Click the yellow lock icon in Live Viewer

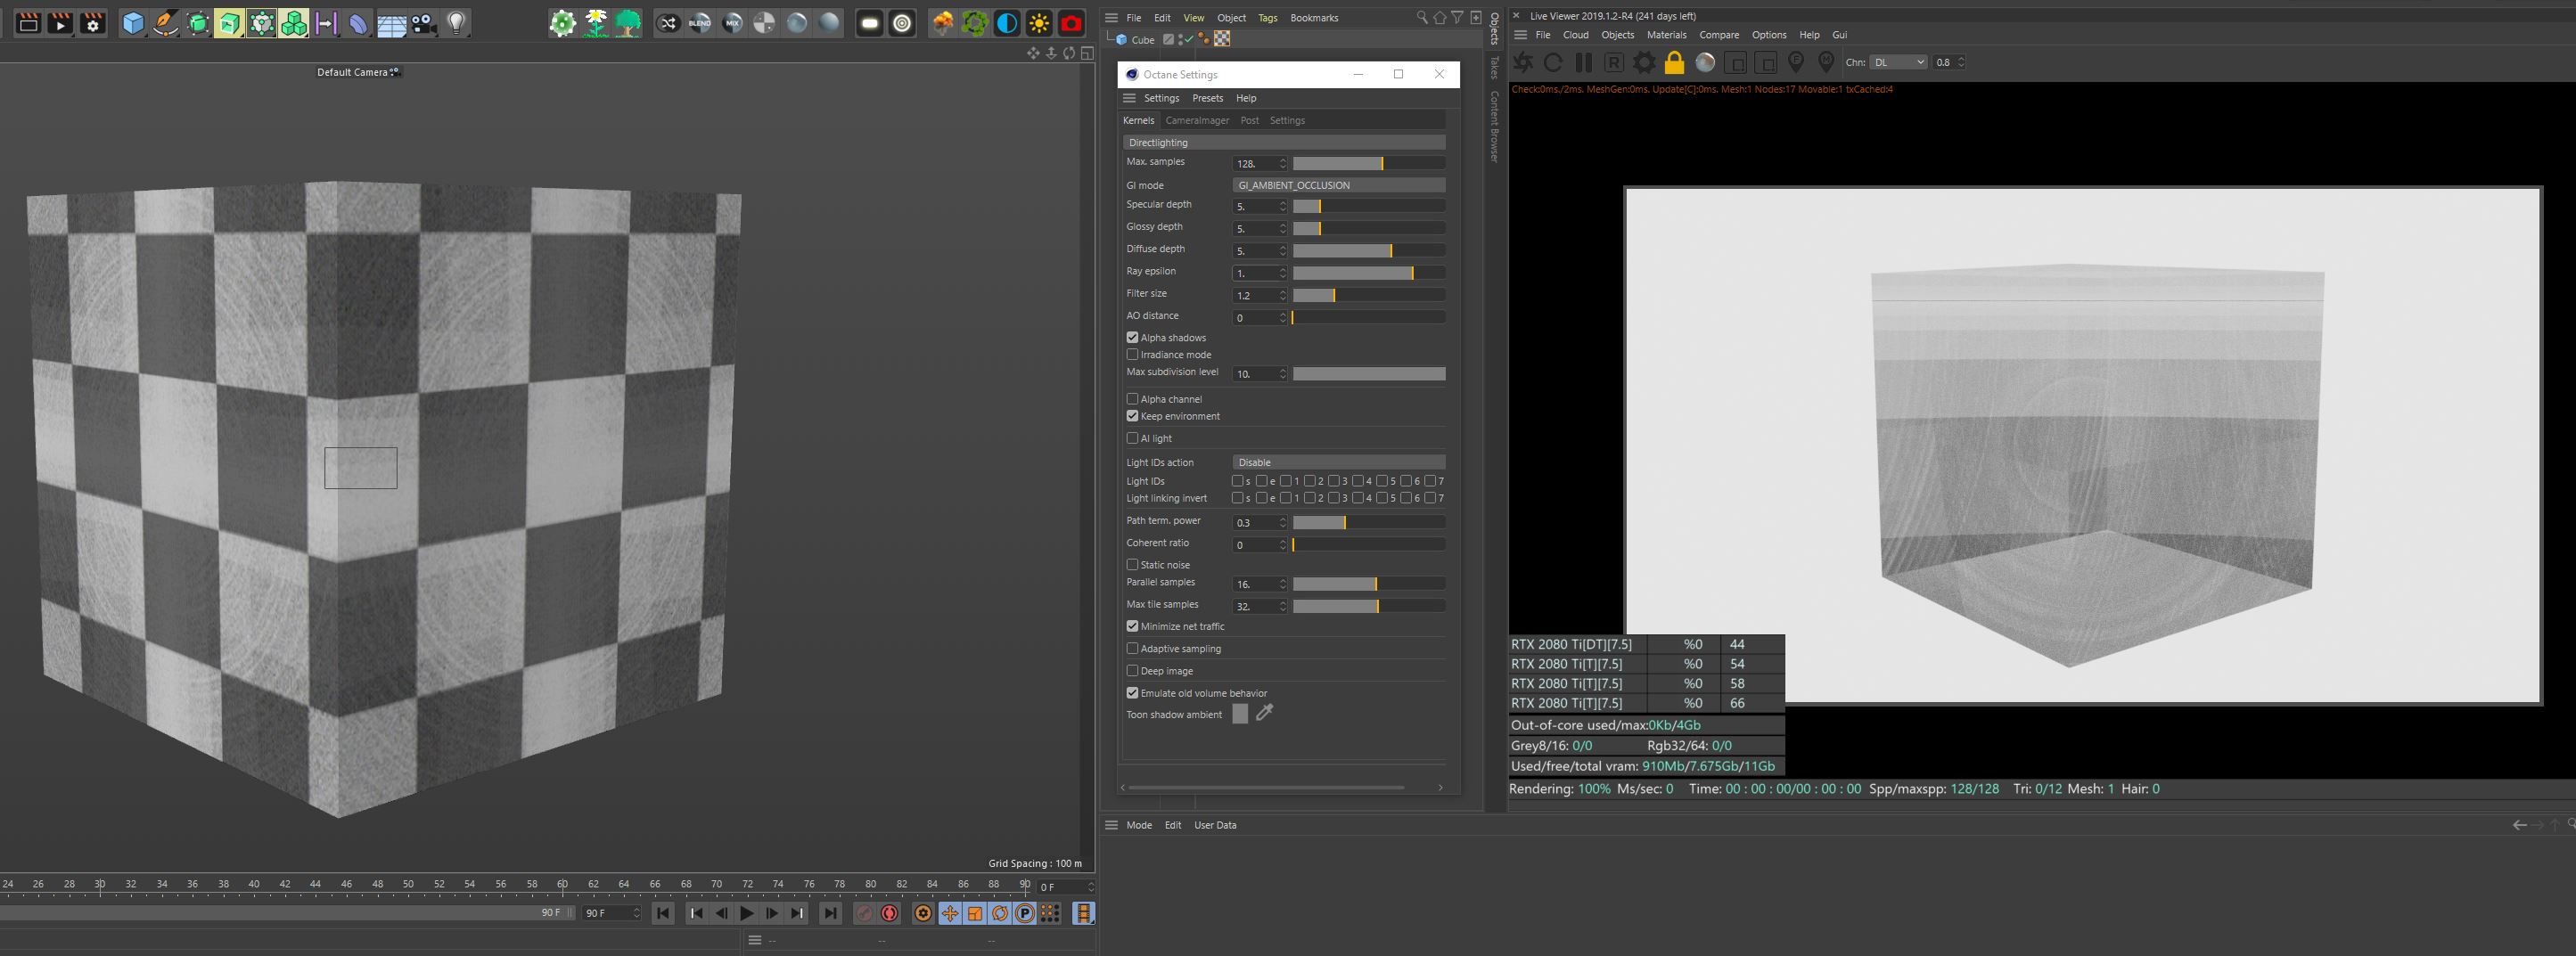[1674, 63]
